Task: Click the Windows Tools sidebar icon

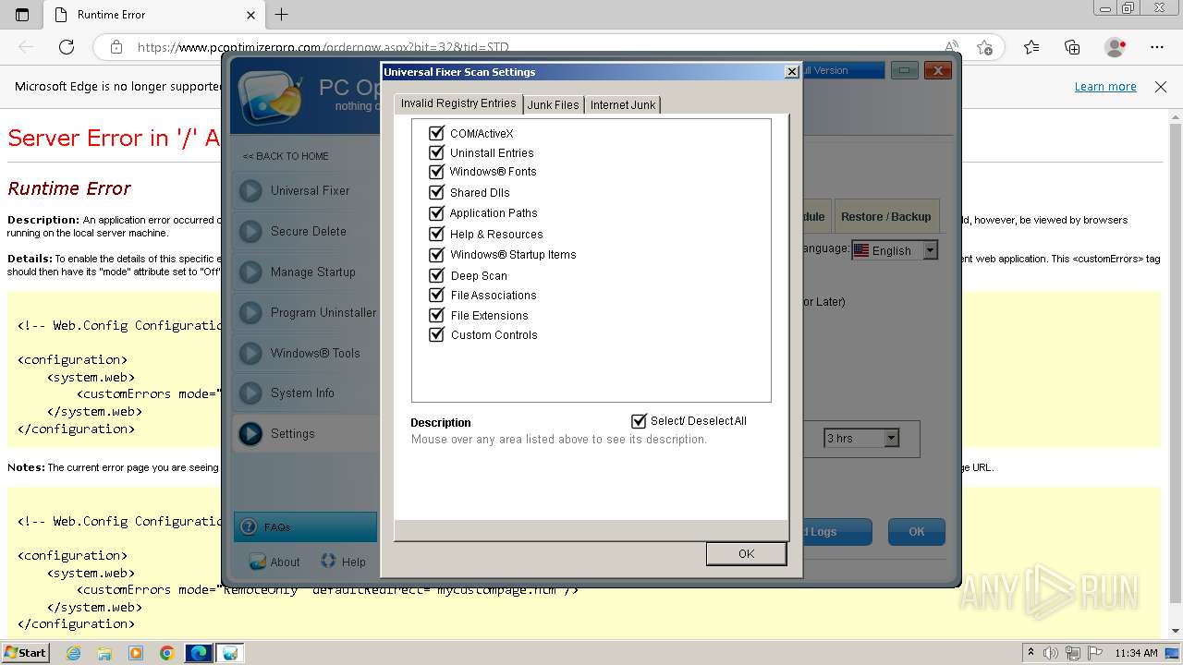Action: (250, 353)
